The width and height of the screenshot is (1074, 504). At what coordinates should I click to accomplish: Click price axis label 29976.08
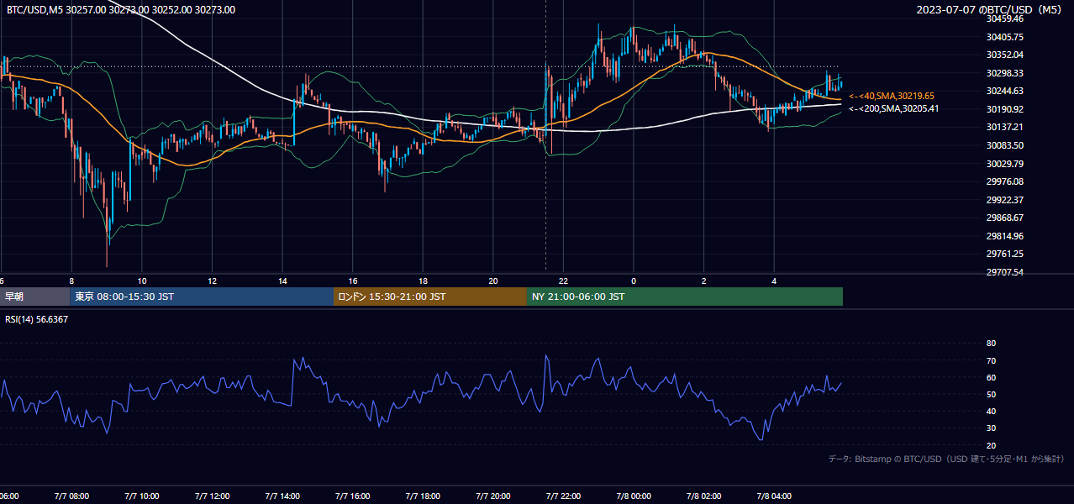pos(1004,181)
